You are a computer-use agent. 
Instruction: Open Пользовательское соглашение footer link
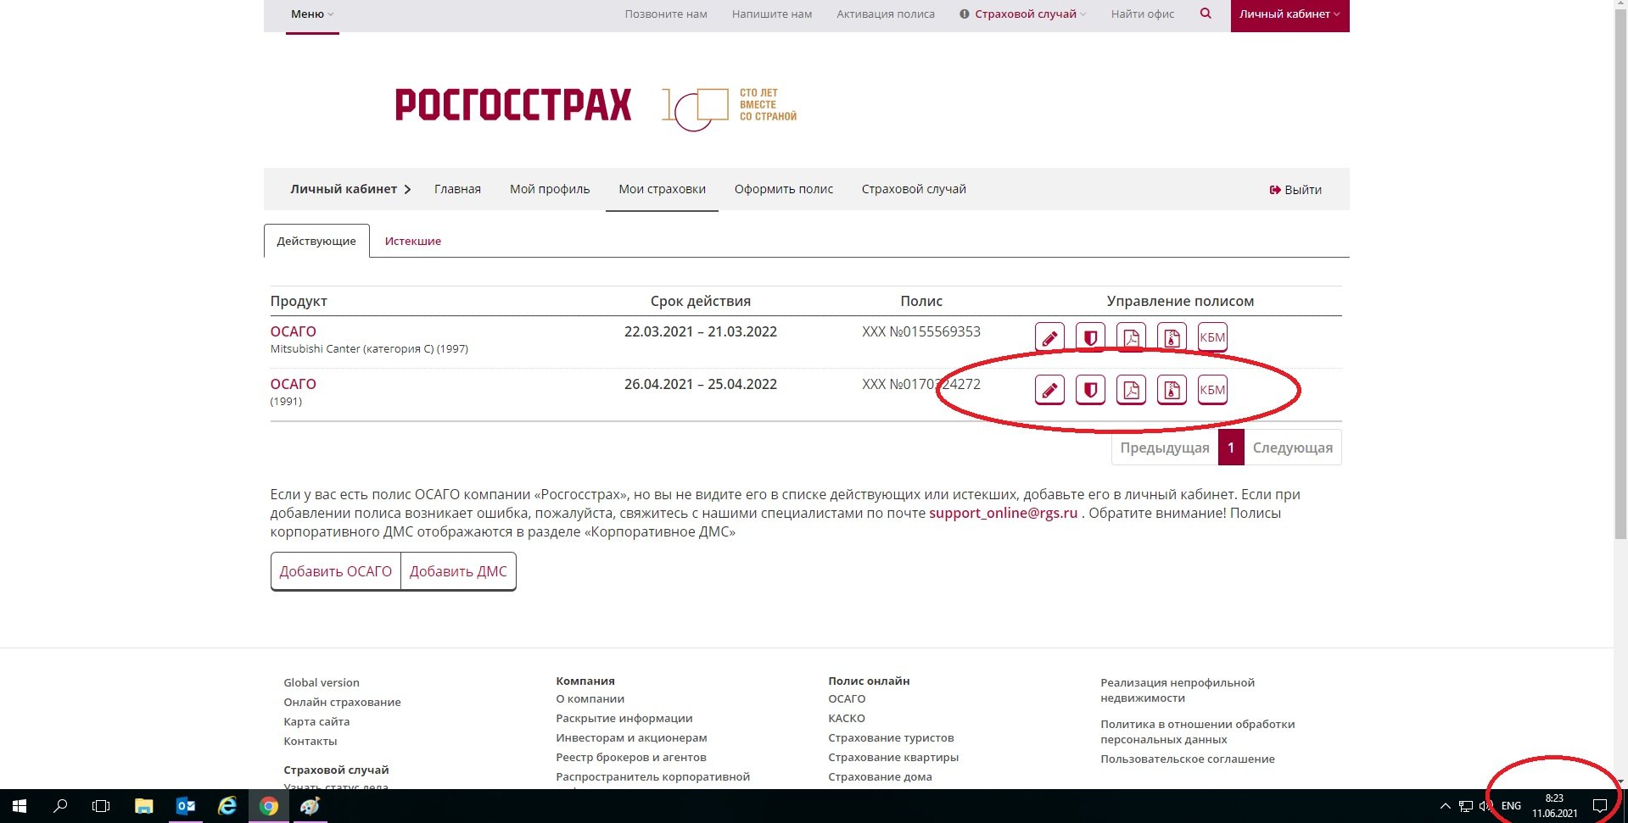coord(1188,759)
